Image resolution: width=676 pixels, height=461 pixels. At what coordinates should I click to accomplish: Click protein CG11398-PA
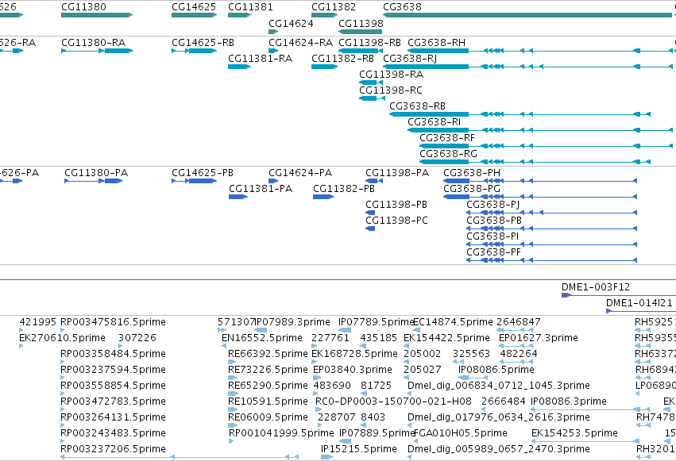tap(374, 181)
